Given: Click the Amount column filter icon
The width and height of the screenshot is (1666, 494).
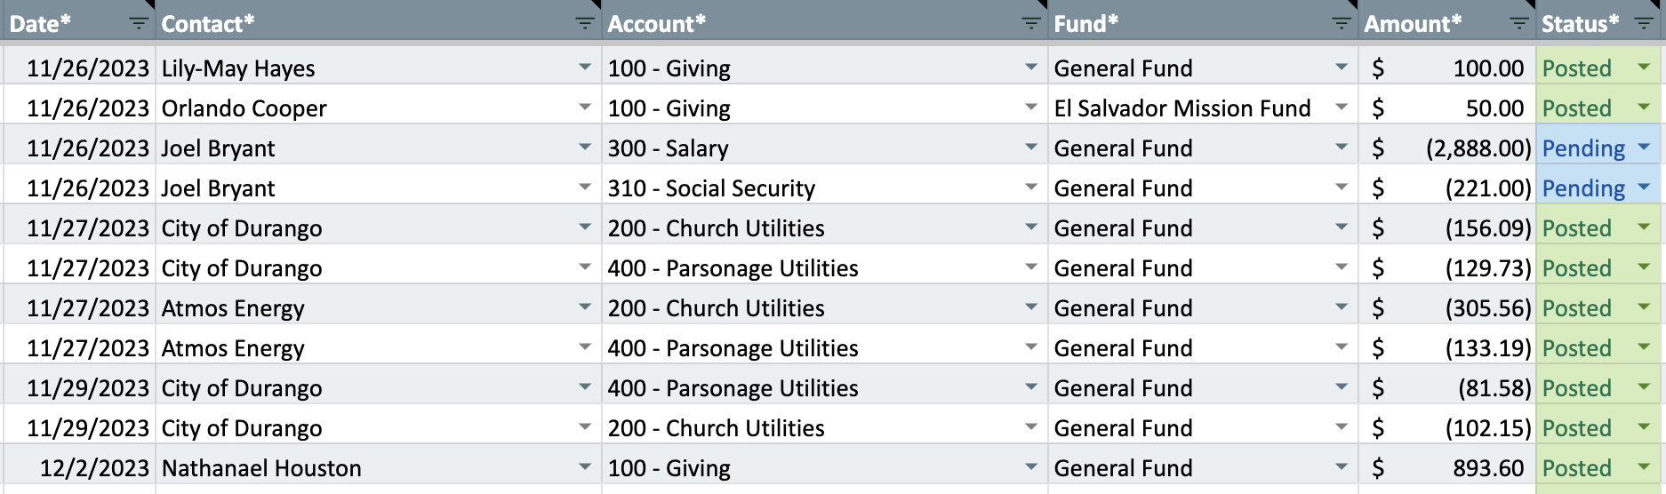Looking at the screenshot, I should pyautogui.click(x=1519, y=24).
